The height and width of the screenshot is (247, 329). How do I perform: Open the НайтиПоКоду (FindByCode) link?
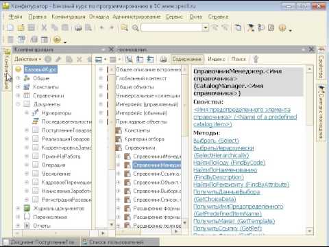229,163
